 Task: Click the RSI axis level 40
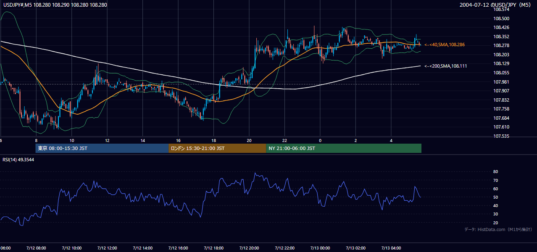495,205
